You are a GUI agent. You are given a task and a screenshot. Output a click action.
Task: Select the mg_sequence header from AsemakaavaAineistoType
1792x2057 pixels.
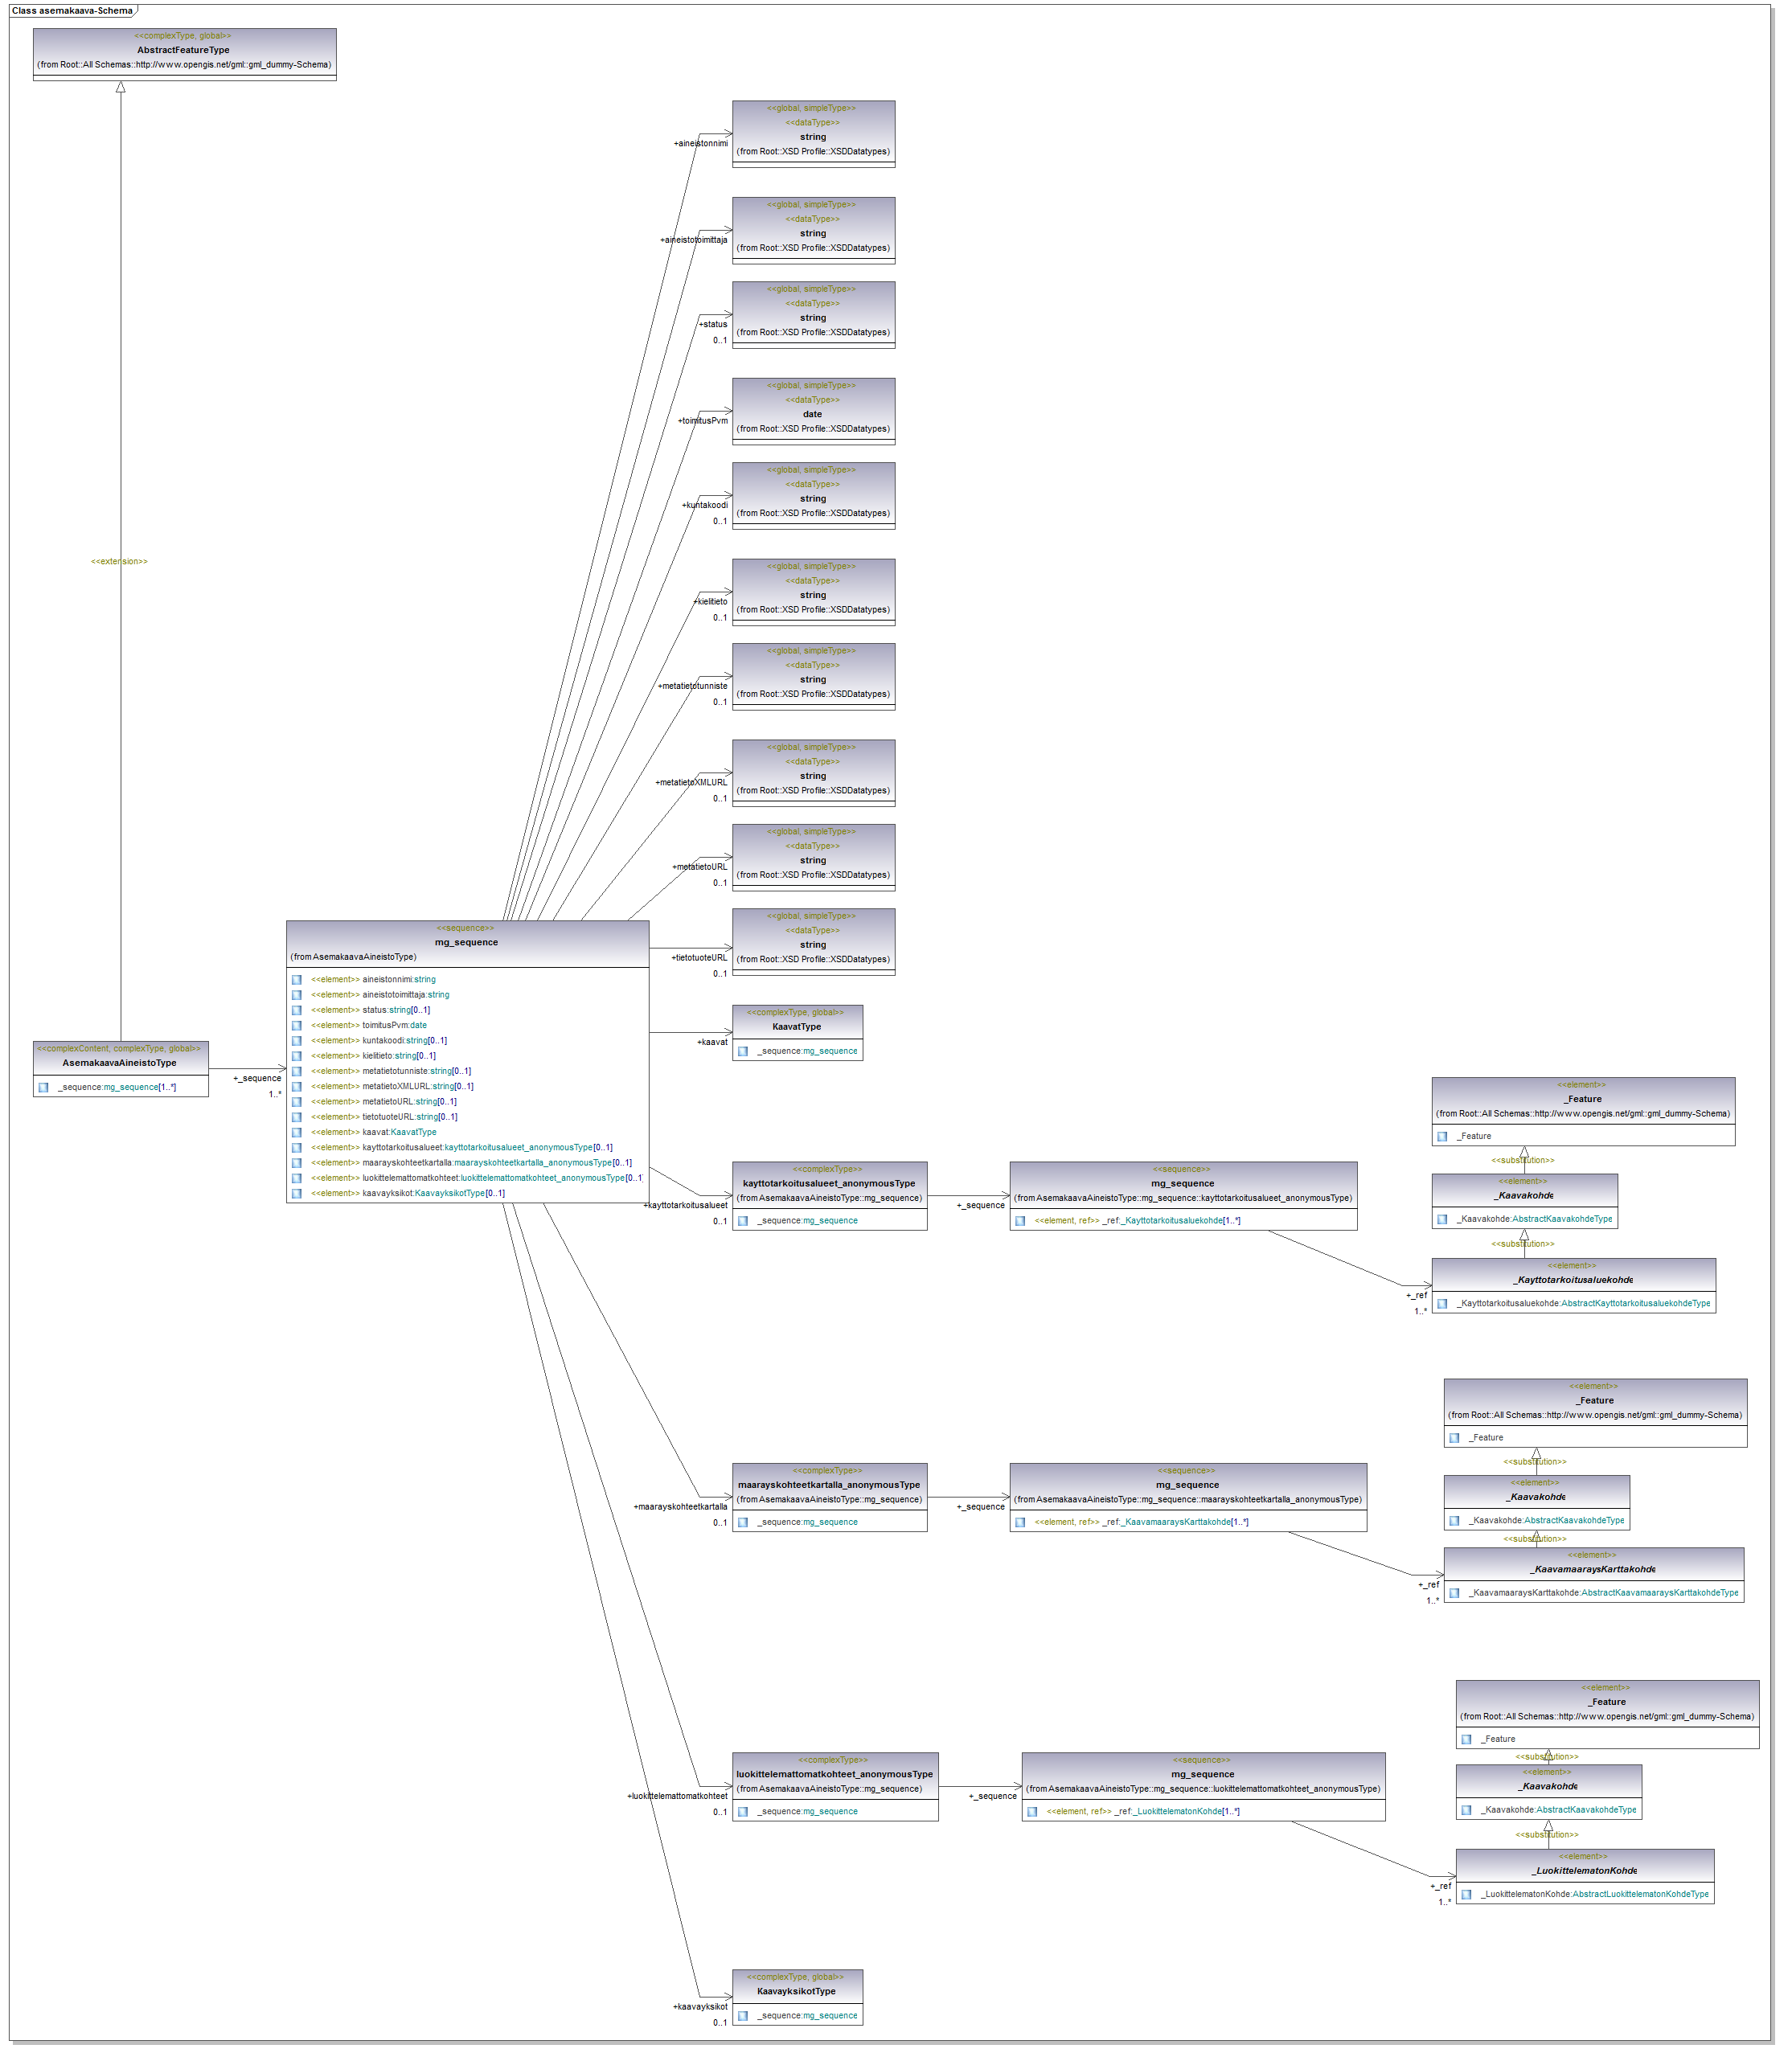coord(467,943)
